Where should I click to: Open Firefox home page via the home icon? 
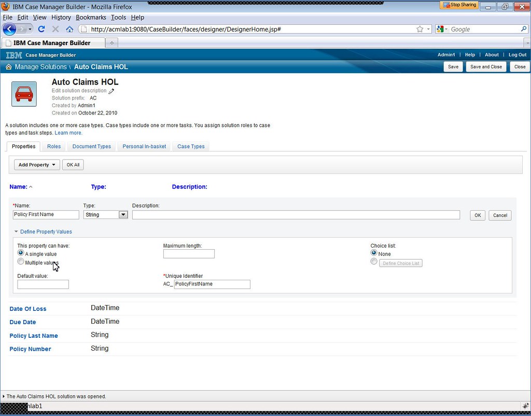tap(69, 29)
